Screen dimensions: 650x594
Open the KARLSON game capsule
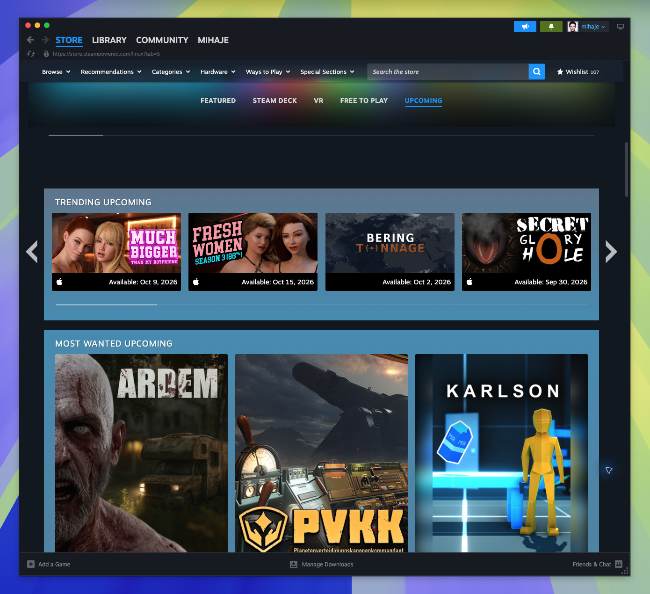(501, 453)
